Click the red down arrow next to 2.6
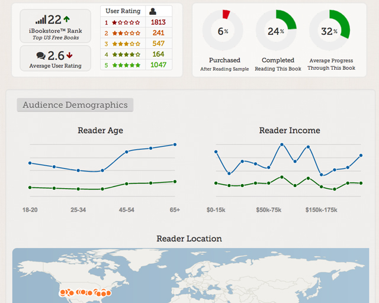 [x=70, y=56]
